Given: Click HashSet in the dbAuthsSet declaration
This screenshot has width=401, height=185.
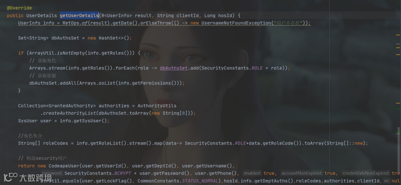Looking at the screenshot, I should tap(108, 38).
